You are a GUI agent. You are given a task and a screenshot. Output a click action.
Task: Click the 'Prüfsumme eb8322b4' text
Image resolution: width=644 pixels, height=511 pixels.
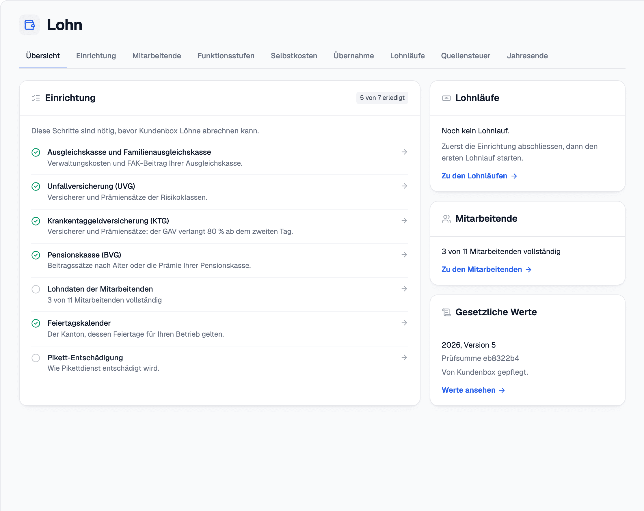click(480, 358)
